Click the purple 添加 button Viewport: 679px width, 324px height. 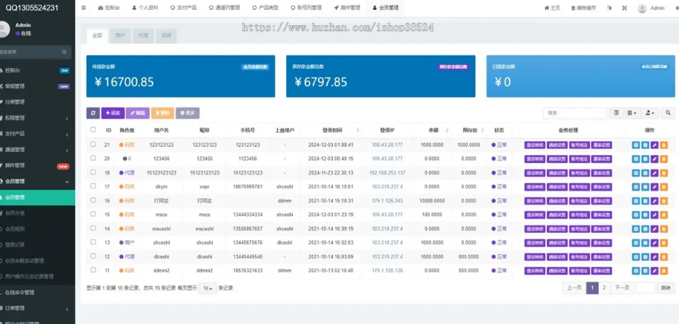click(x=113, y=113)
